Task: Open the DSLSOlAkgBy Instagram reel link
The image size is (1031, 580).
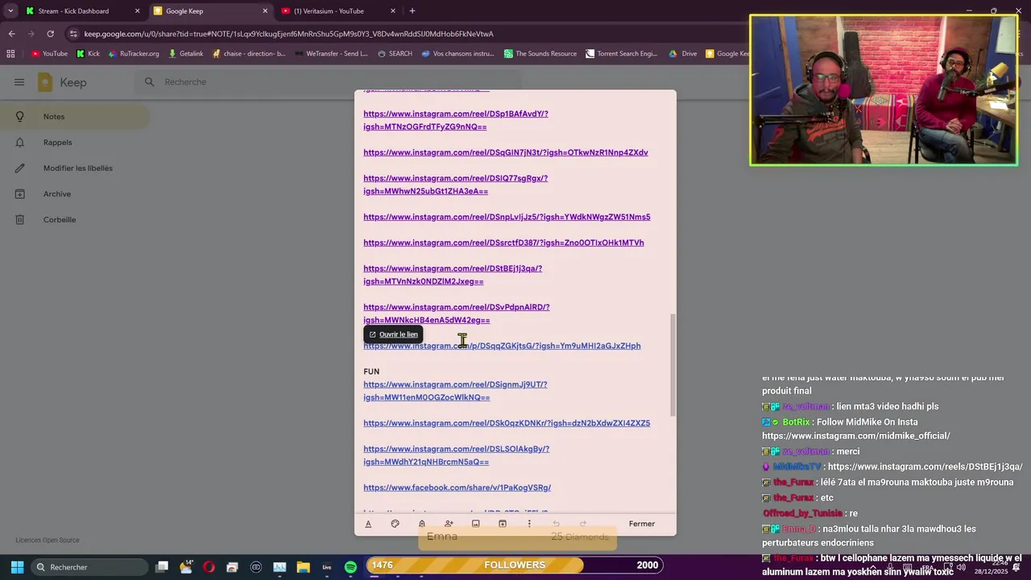Action: pos(456,455)
